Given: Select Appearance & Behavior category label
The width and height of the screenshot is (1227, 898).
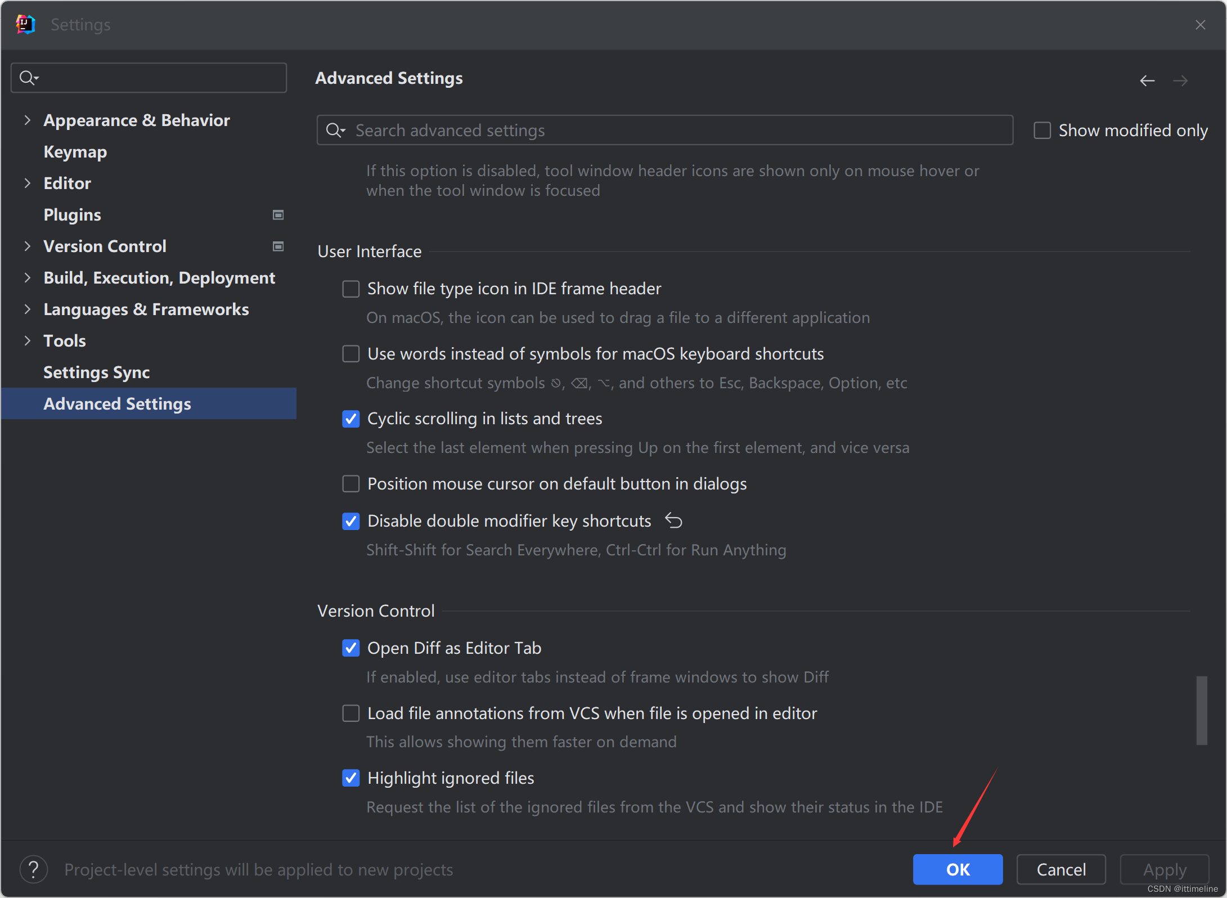Looking at the screenshot, I should 137,120.
